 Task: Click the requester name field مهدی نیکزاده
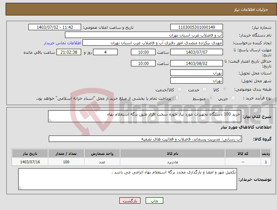153,43
